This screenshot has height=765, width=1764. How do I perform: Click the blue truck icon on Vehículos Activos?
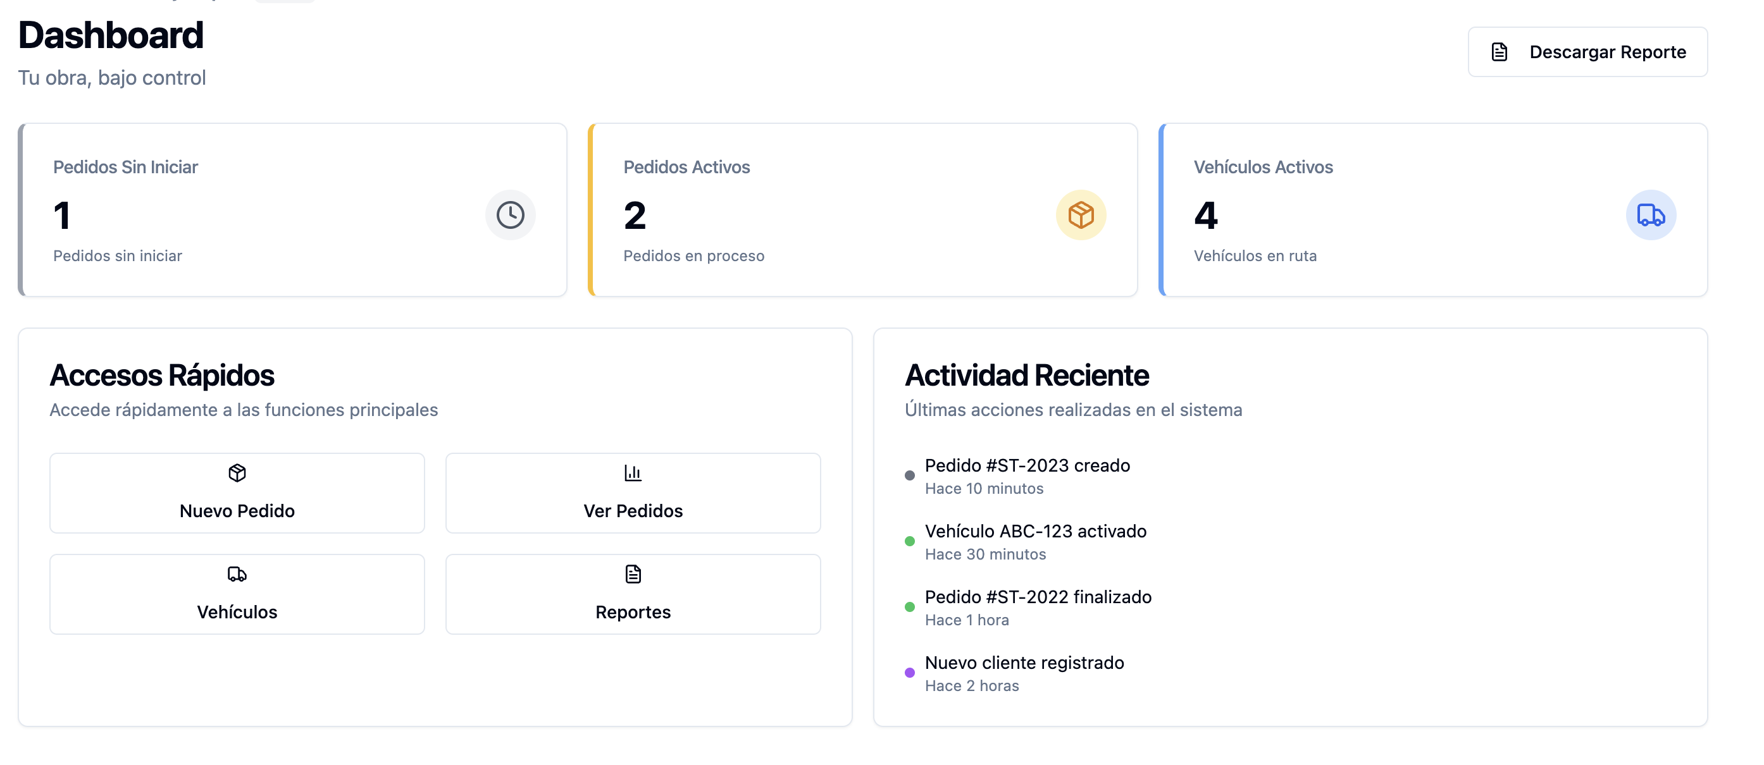click(x=1651, y=215)
